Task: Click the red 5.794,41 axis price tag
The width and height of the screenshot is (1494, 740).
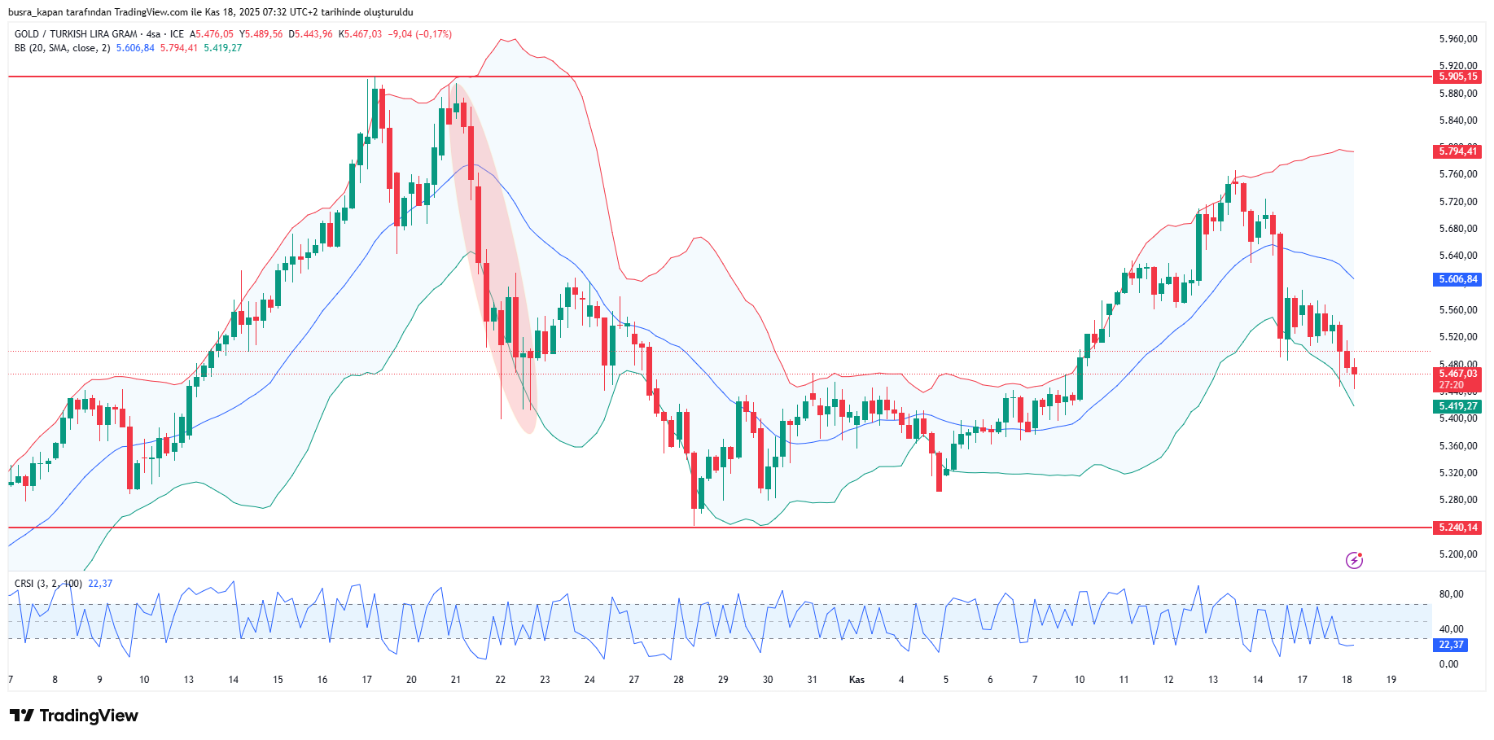Action: click(1457, 151)
